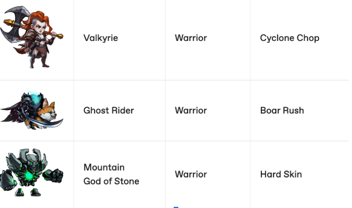Click the God of Stone text line
This screenshot has width=352, height=208.
click(x=111, y=181)
